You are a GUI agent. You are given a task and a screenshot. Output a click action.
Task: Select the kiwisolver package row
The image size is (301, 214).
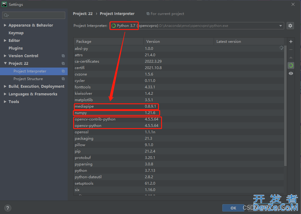[x=179, y=94]
